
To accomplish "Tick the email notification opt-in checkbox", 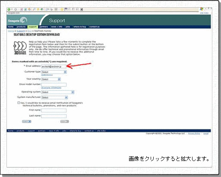I will pyautogui.click(x=19, y=103).
